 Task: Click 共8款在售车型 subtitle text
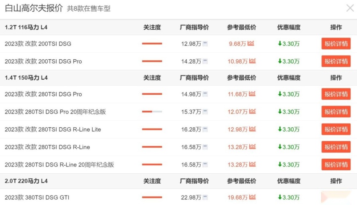tap(88, 9)
